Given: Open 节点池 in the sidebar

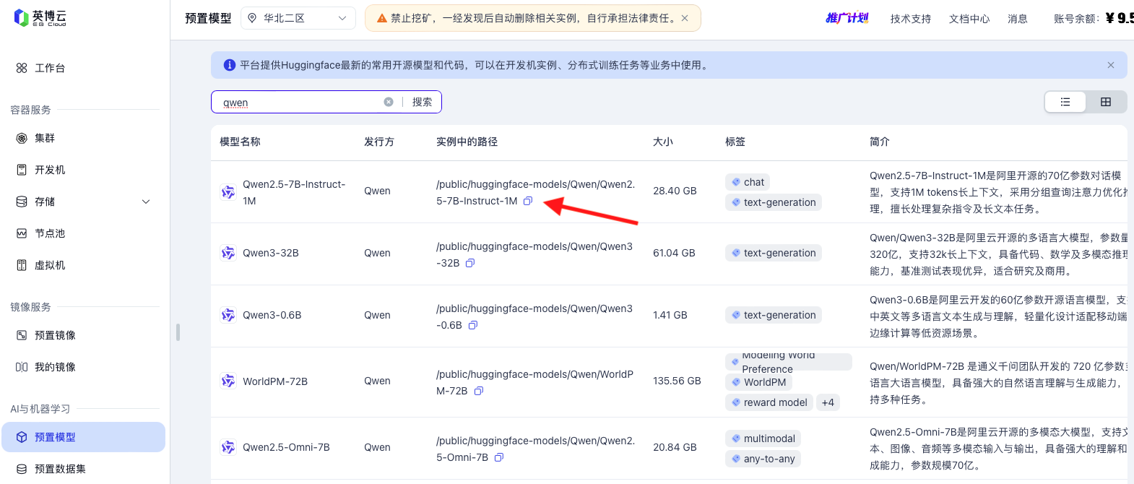Looking at the screenshot, I should (x=50, y=233).
